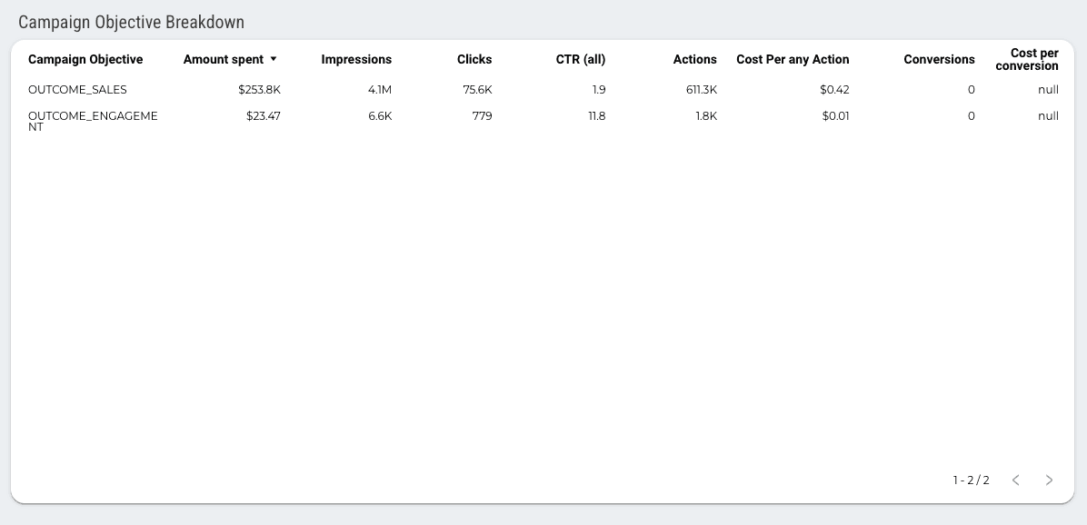1087x525 pixels.
Task: Sort by Clicks column header
Action: (474, 60)
